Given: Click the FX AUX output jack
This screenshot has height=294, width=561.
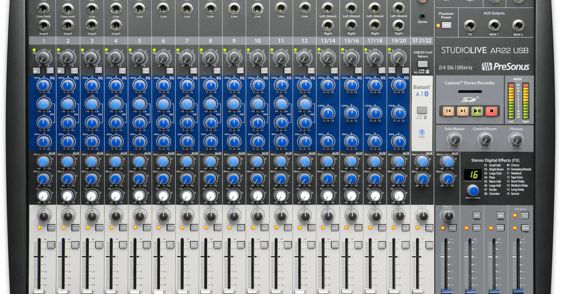Looking at the screenshot, I should [x=470, y=25].
